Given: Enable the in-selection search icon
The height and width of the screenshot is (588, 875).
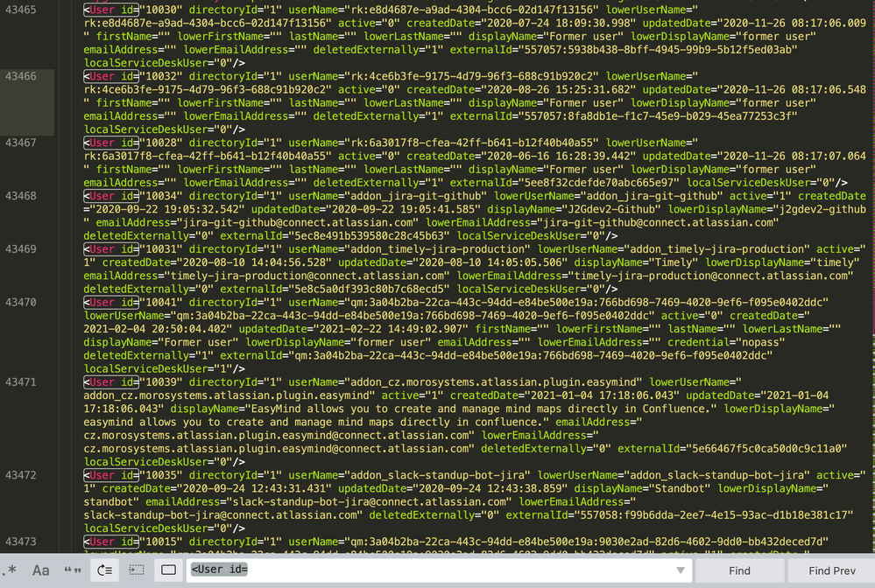Looking at the screenshot, I should 136,570.
